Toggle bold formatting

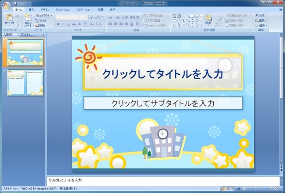(x=58, y=24)
